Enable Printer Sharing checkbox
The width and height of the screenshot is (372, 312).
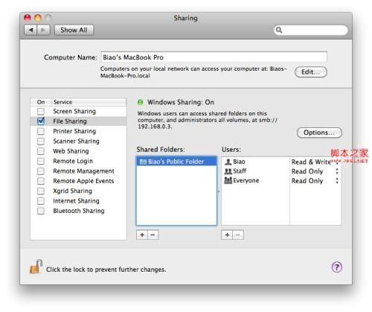pos(41,131)
